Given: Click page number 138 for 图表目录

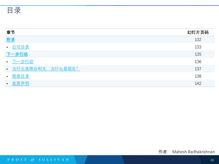Looking at the screenshot, I should pos(198,76).
